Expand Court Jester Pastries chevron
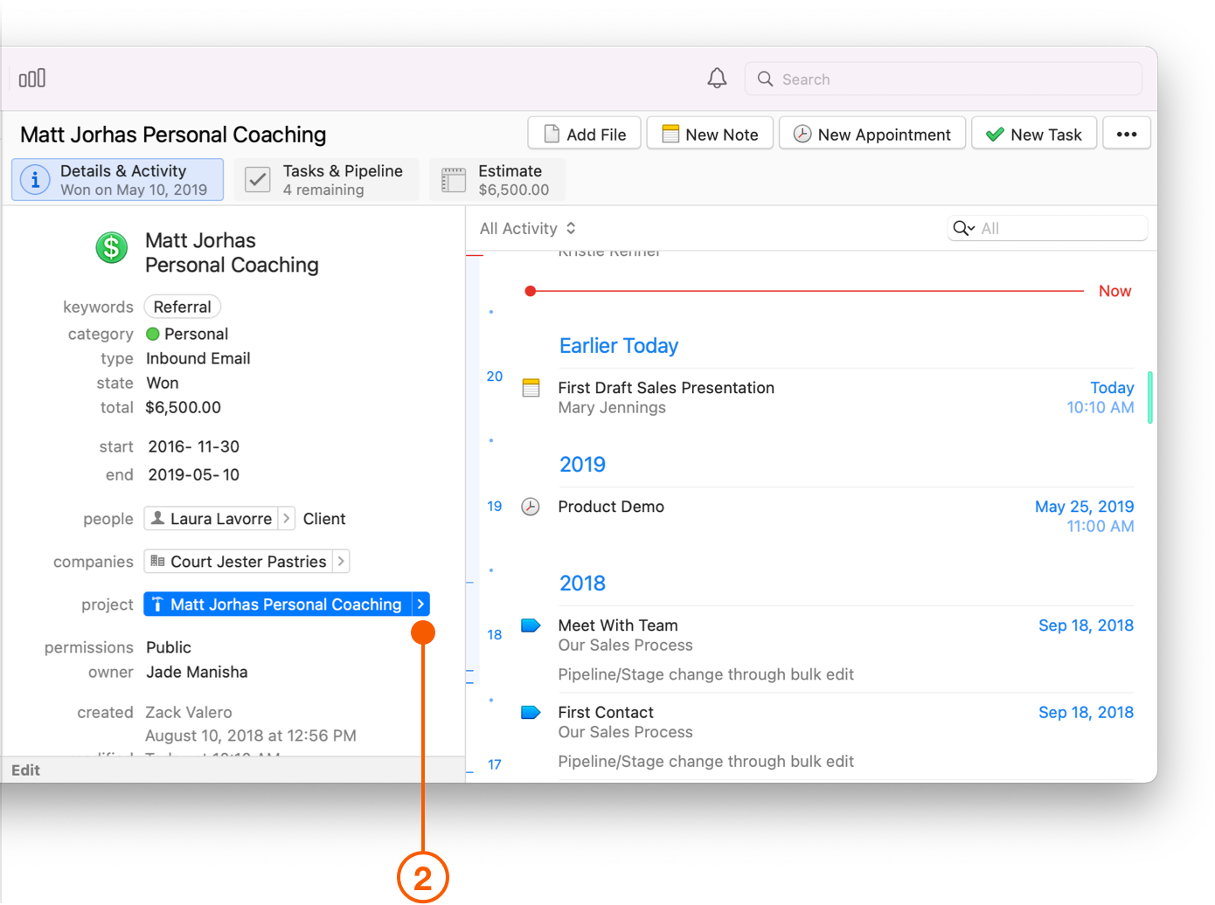1215x905 pixels. coord(342,561)
